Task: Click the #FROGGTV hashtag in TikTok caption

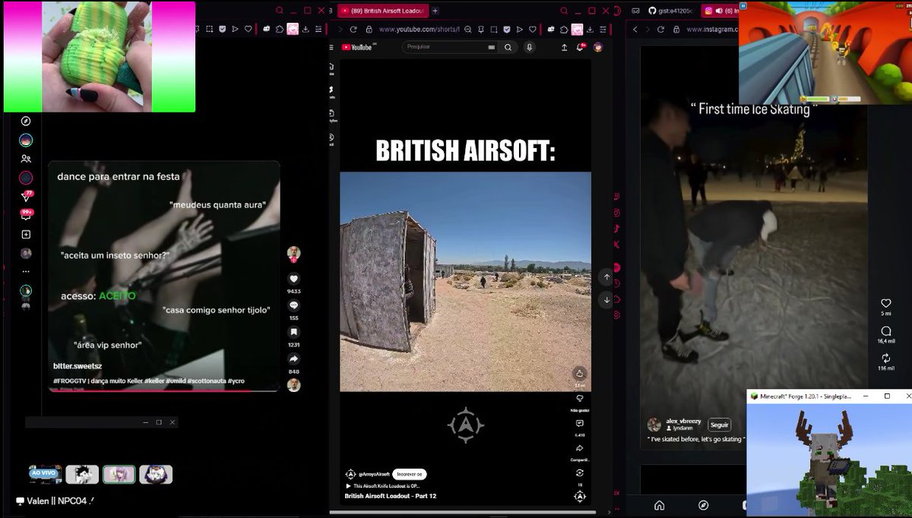Action: (69, 380)
